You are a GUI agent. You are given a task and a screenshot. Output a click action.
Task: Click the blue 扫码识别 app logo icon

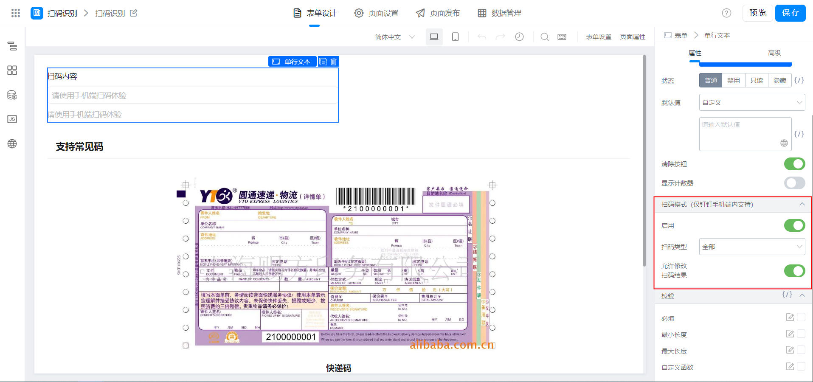click(x=37, y=13)
